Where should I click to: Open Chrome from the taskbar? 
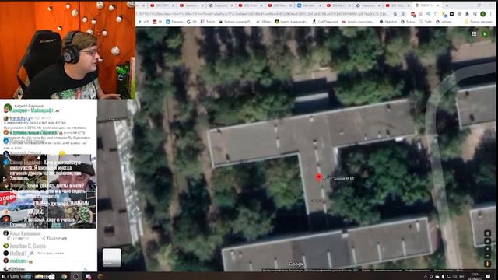coord(64,277)
